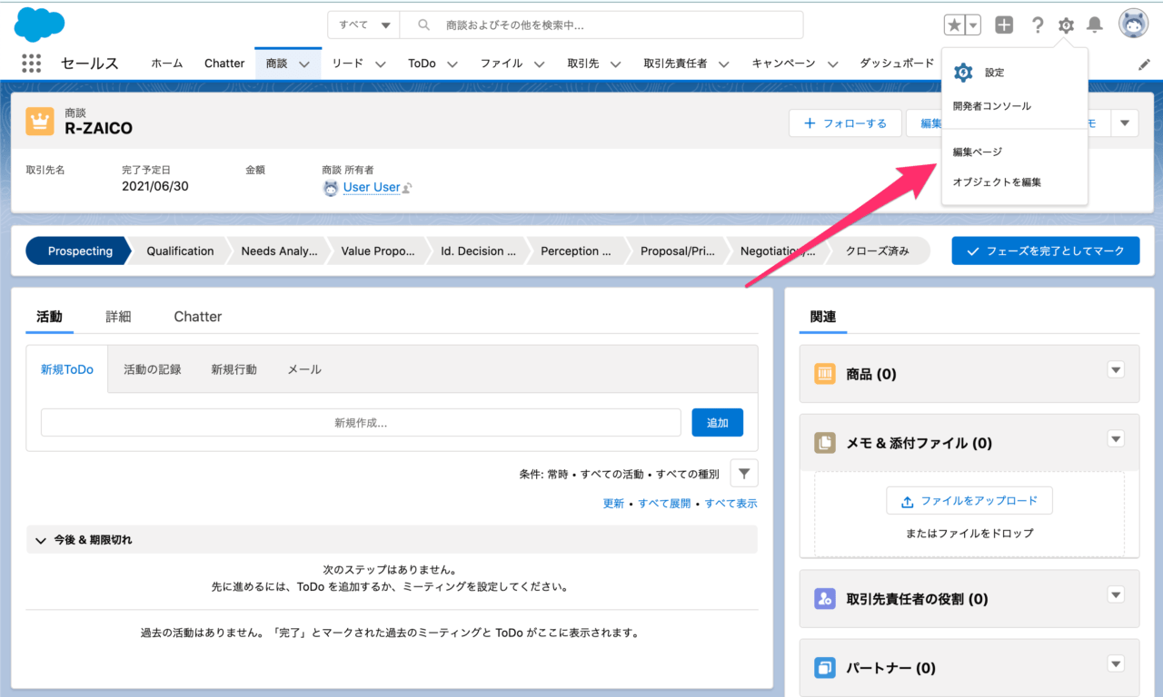Go to the ダッシュボード navigation tab
The width and height of the screenshot is (1163, 697).
point(897,64)
